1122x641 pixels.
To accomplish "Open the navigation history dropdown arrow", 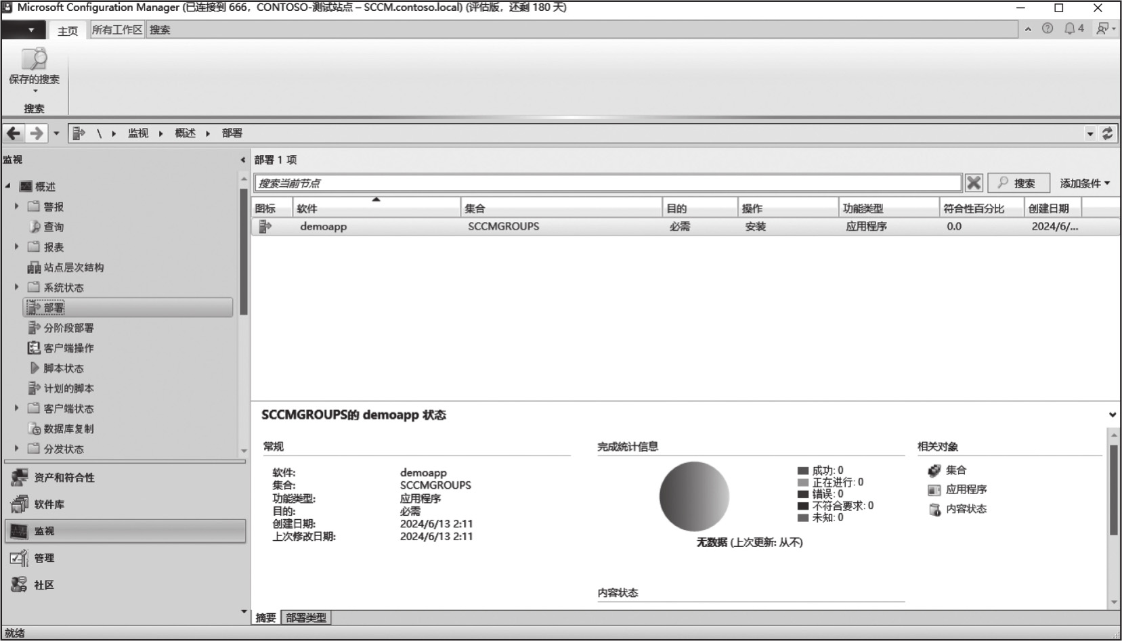I will tap(56, 133).
